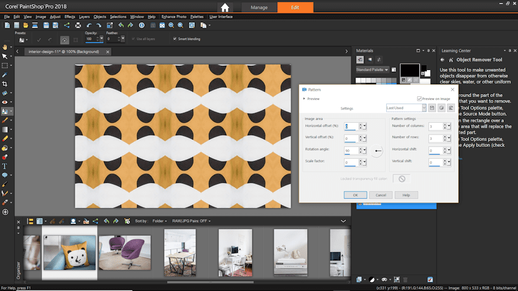Viewport: 518px width, 291px height.
Task: Open the Effects menu
Action: pyautogui.click(x=69, y=16)
